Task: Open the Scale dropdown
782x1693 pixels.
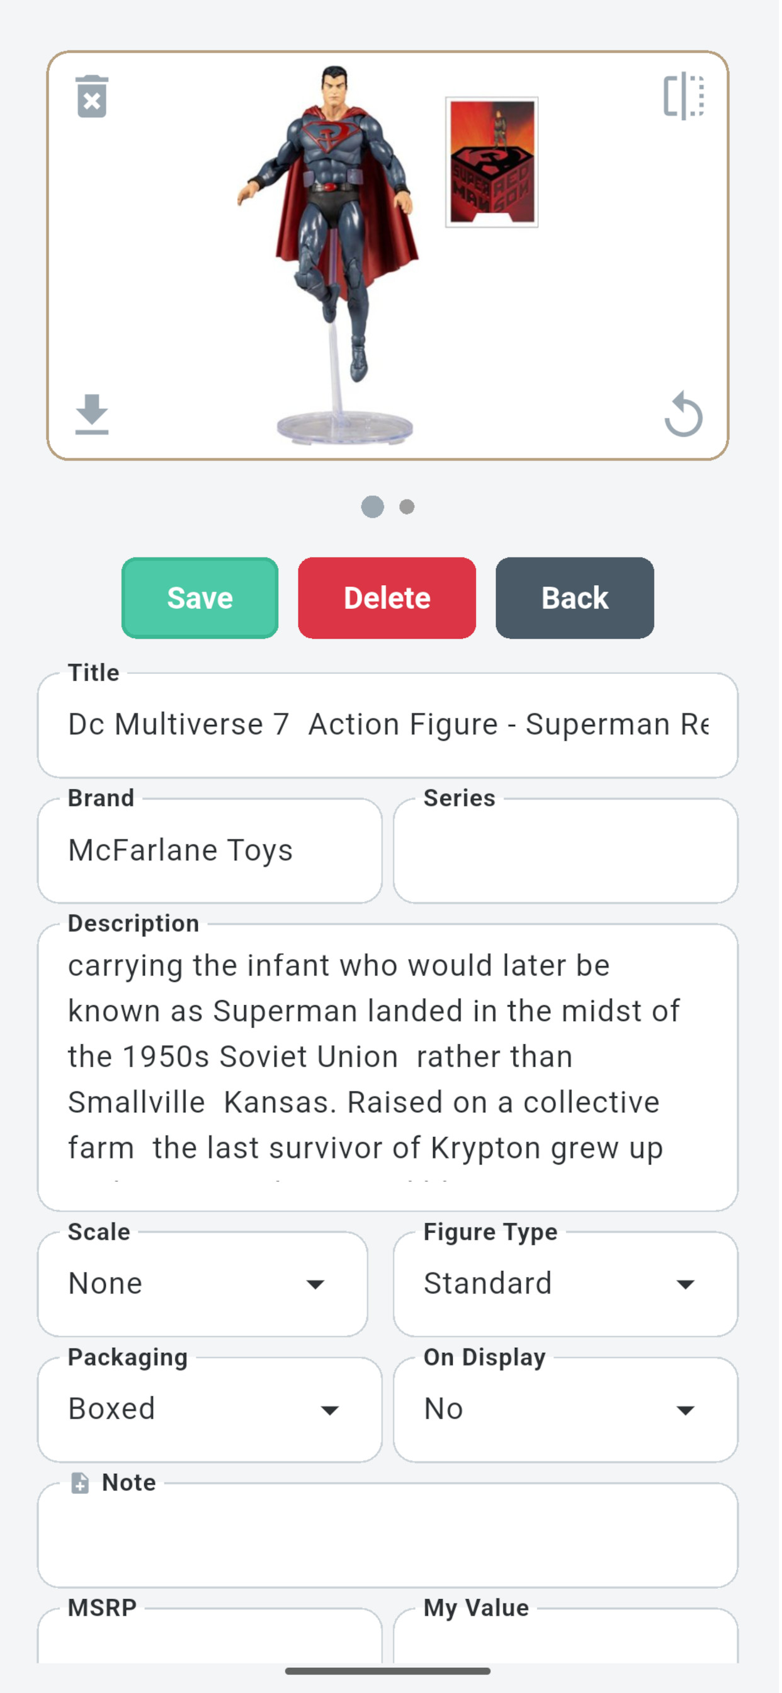Action: click(x=202, y=1284)
